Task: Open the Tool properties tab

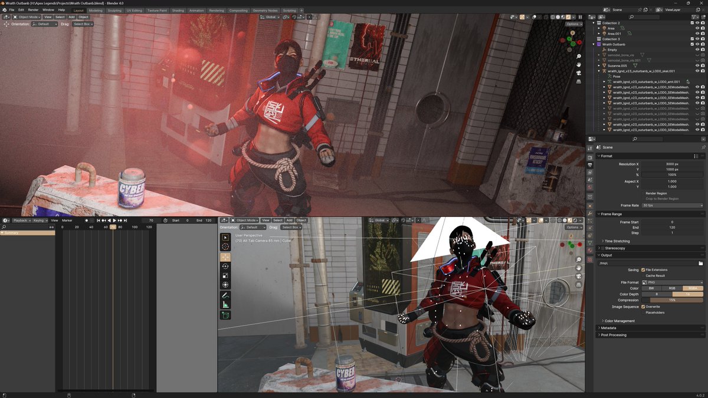Action: point(590,148)
